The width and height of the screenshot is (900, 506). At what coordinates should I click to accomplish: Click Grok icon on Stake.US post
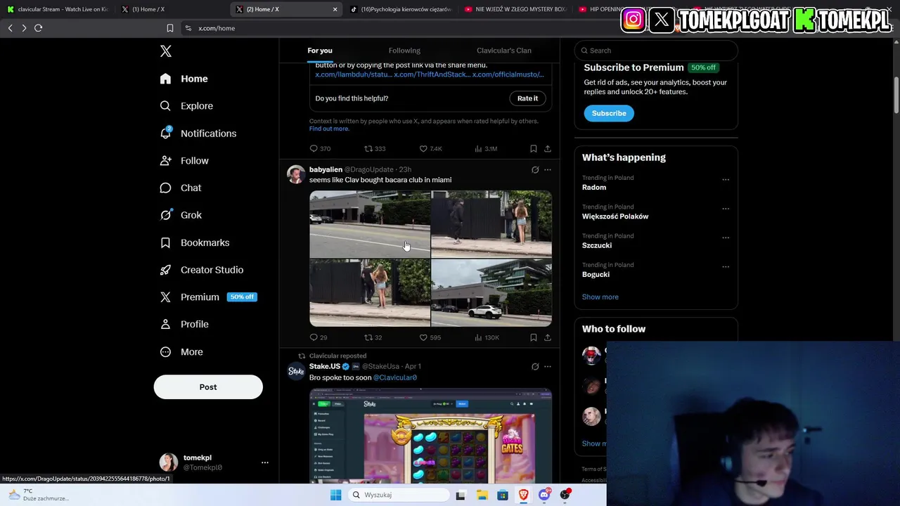[535, 367]
